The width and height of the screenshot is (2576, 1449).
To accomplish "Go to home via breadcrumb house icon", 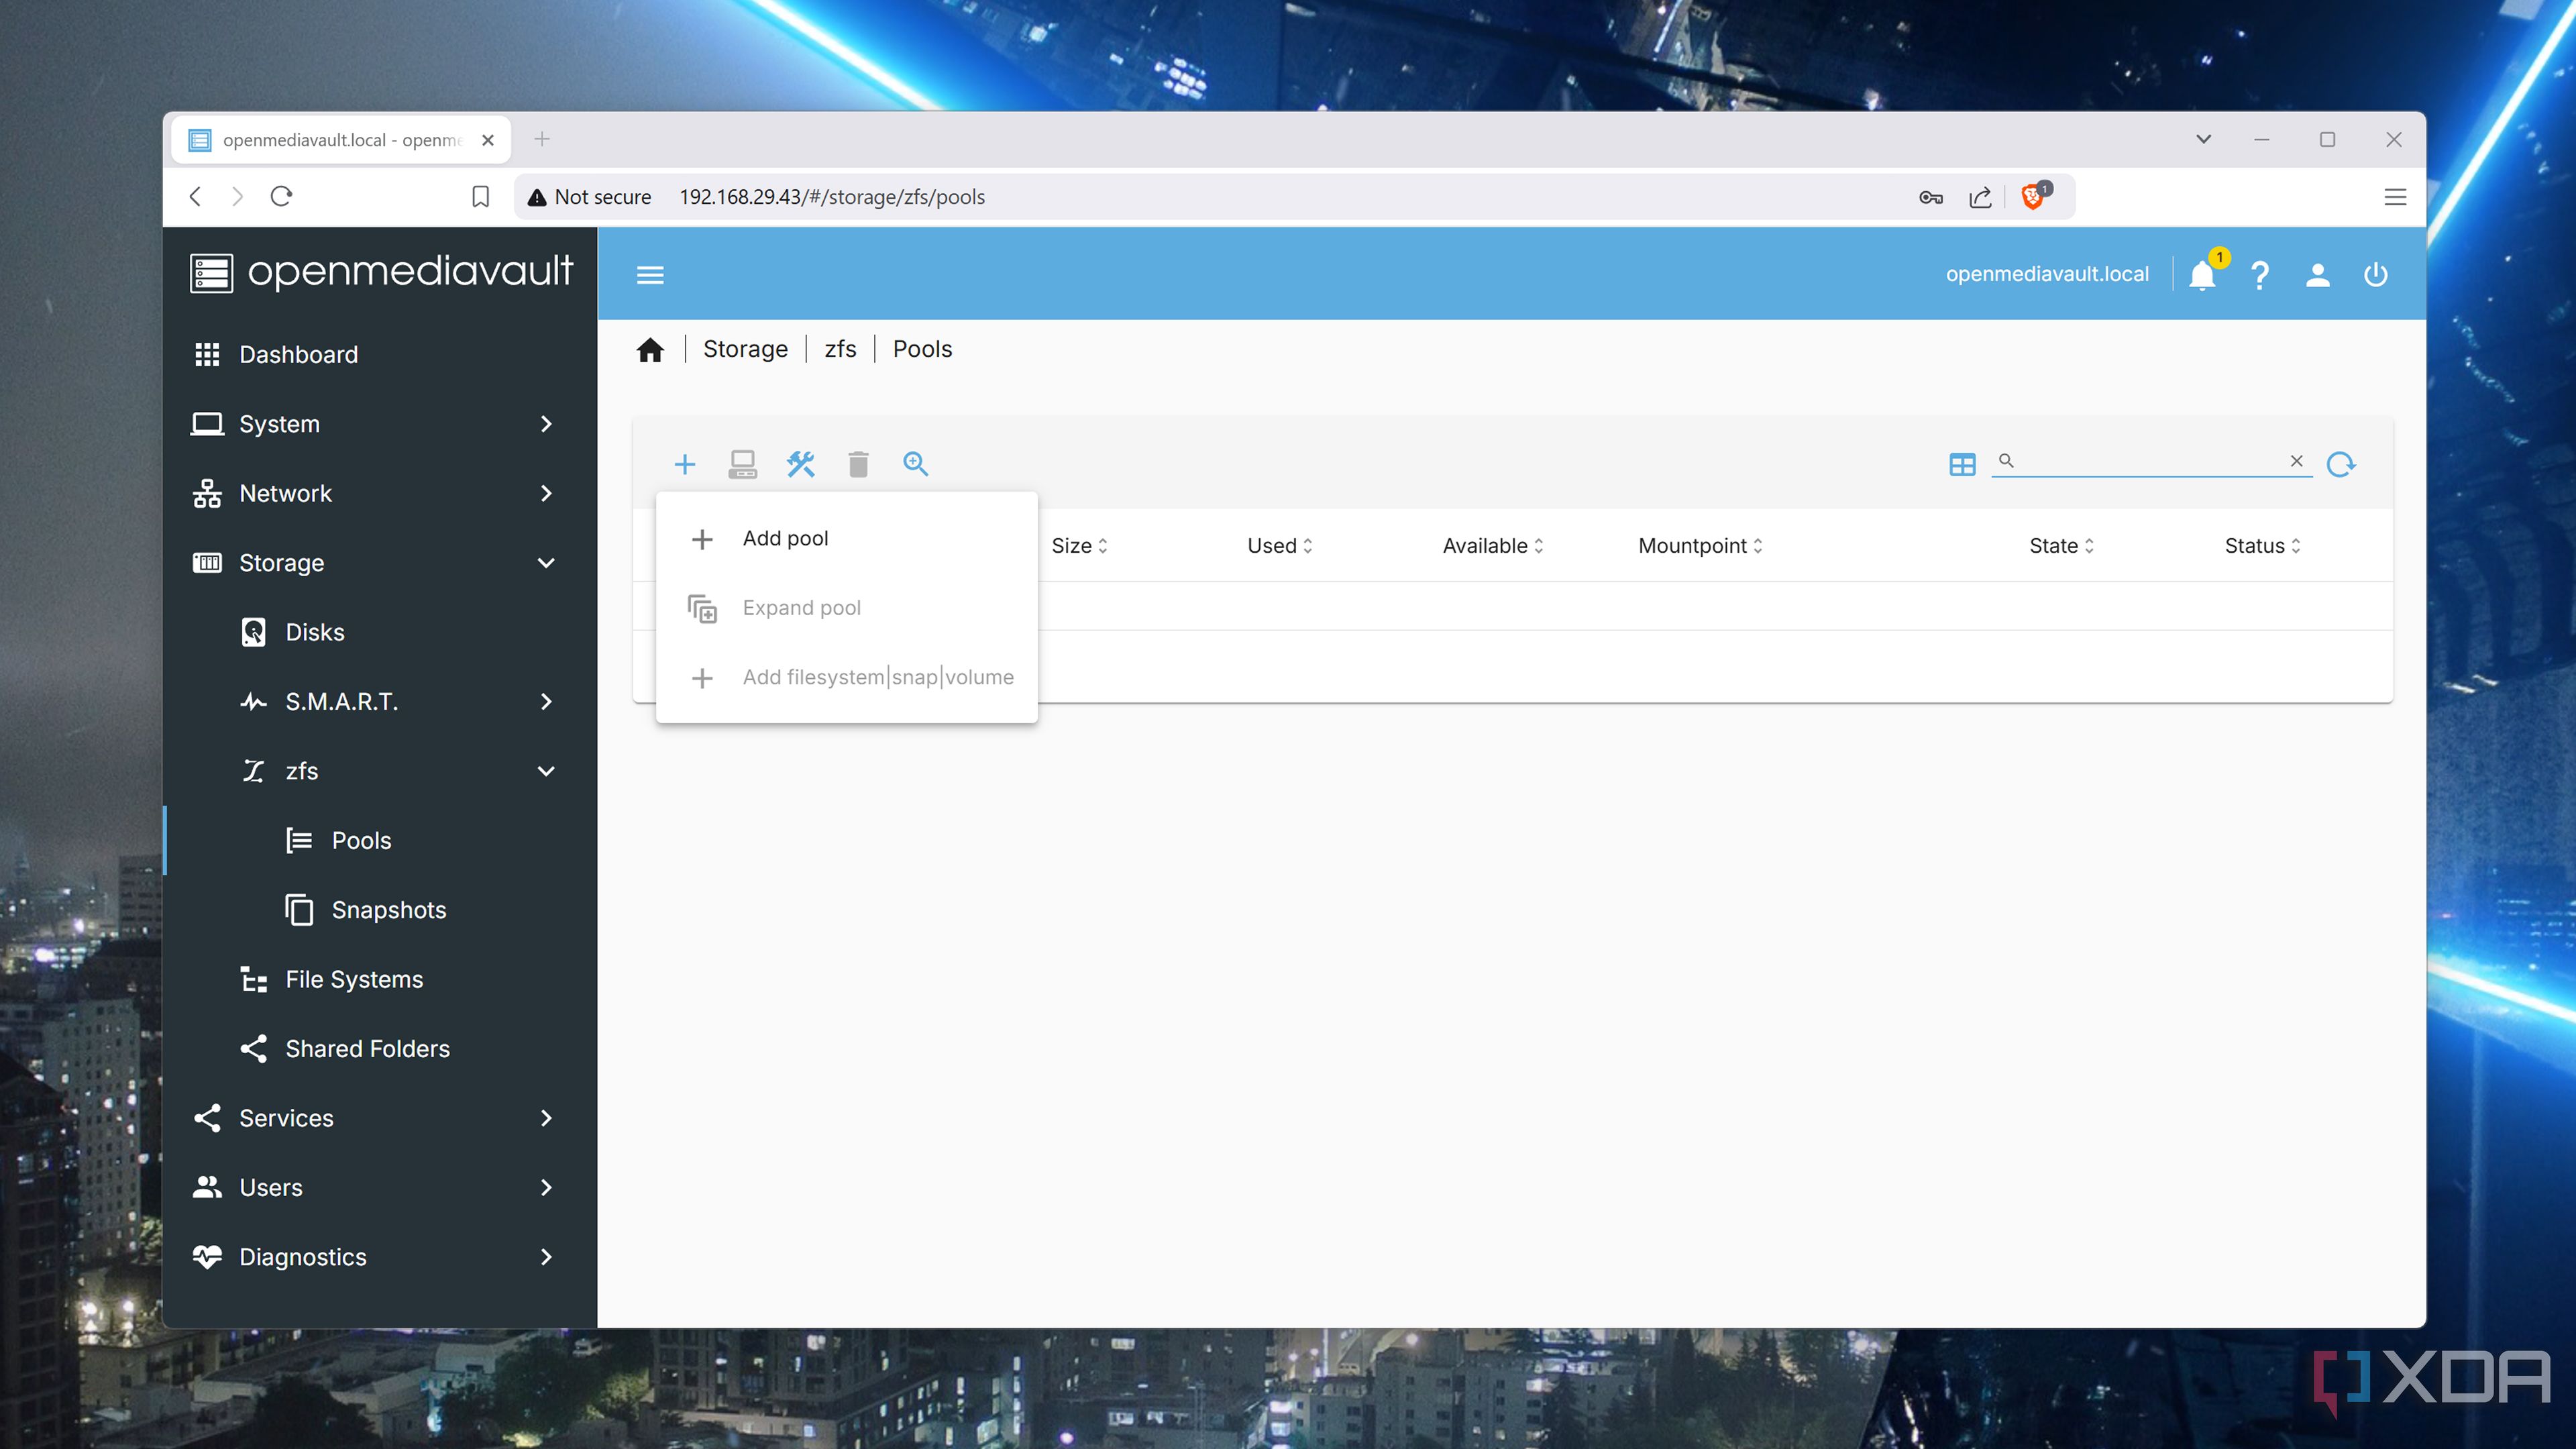I will click(x=650, y=350).
